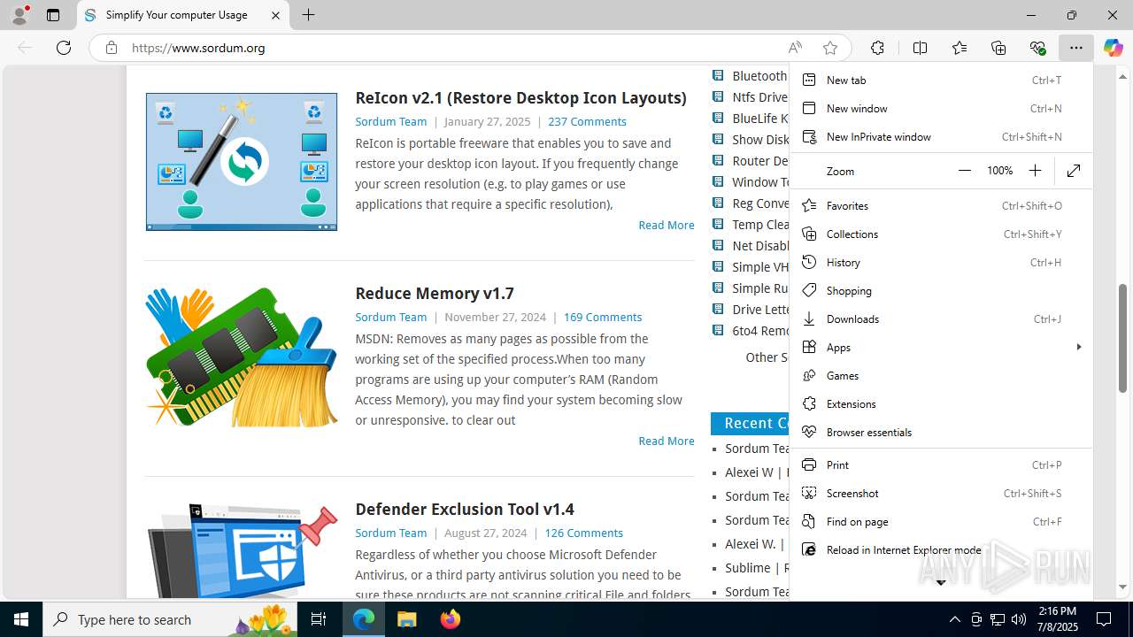Image resolution: width=1133 pixels, height=637 pixels.
Task: Open Copilot icon in toolbar
Action: pyautogui.click(x=1113, y=48)
